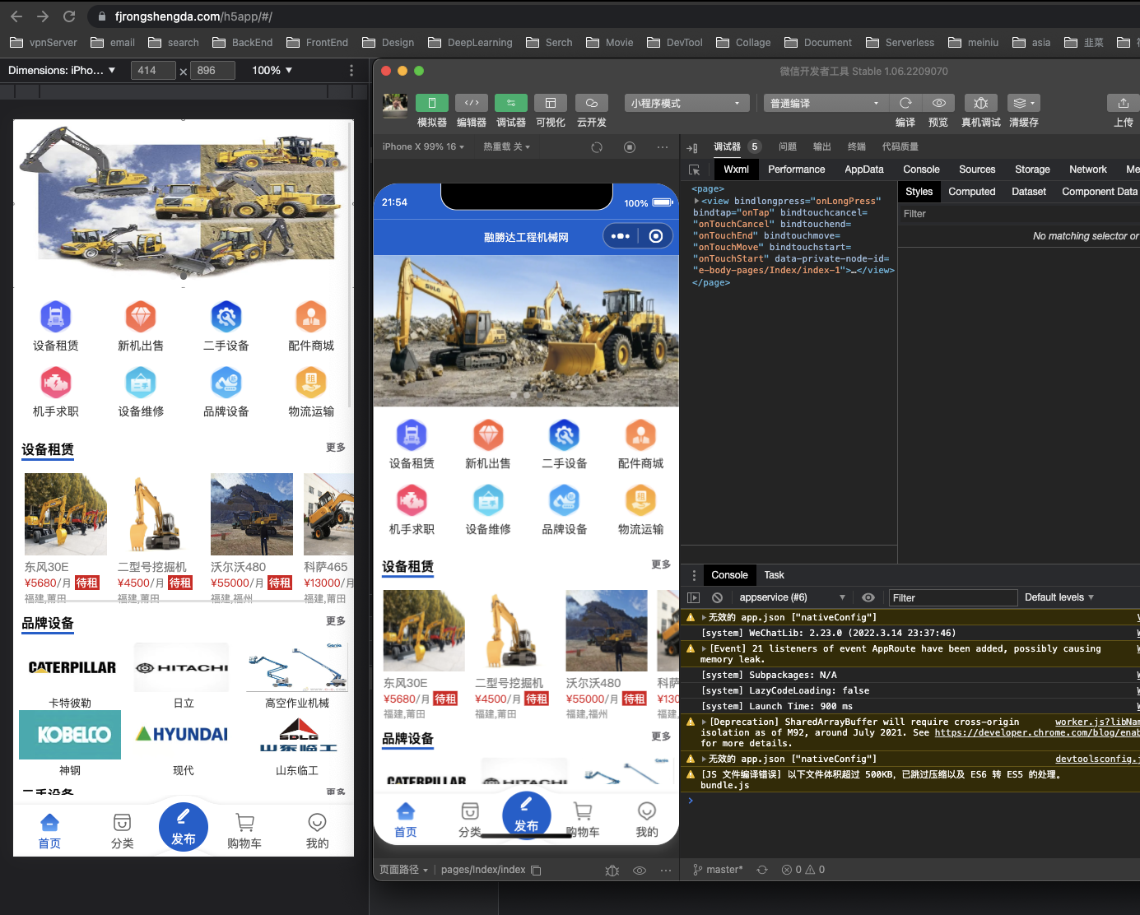Open the Dimensions iPhone device dropdown in Chrome
Image resolution: width=1140 pixels, height=915 pixels.
62,70
